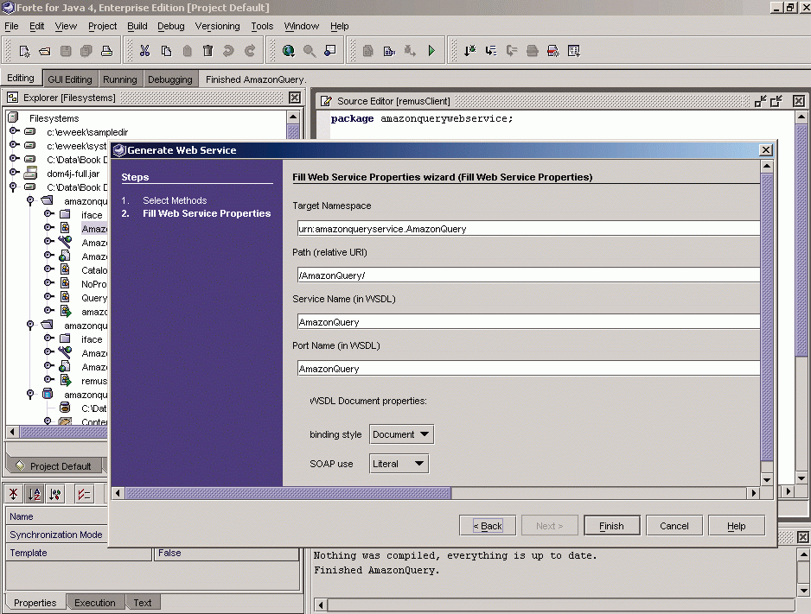Close the Explorer Filesystems panel
Viewport: 811px width, 614px height.
point(294,98)
